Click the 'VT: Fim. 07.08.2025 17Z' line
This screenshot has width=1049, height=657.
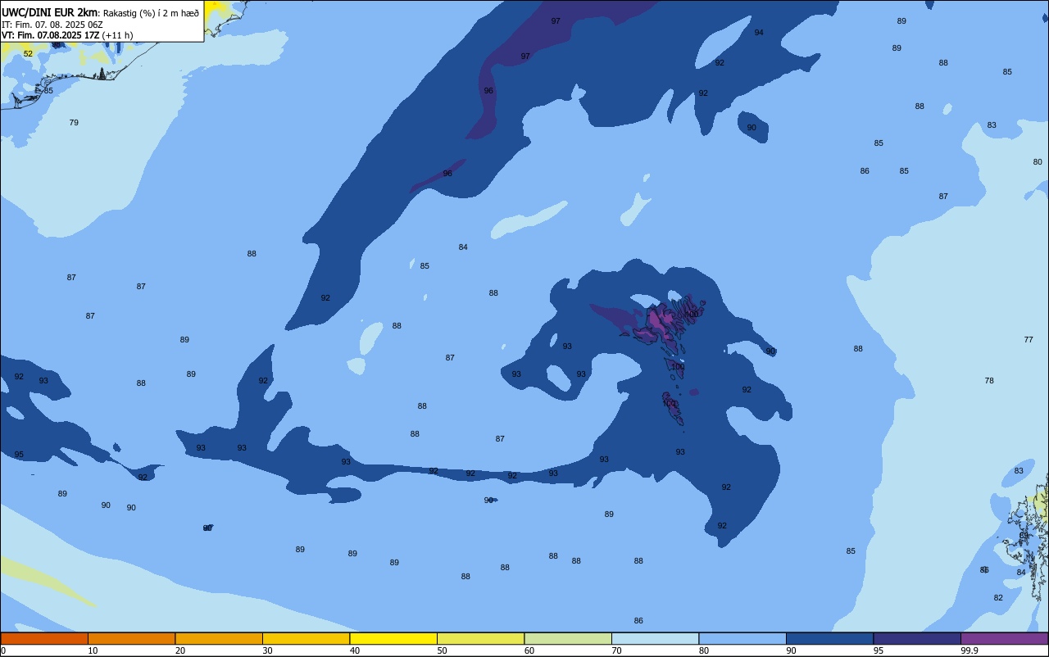pos(50,35)
